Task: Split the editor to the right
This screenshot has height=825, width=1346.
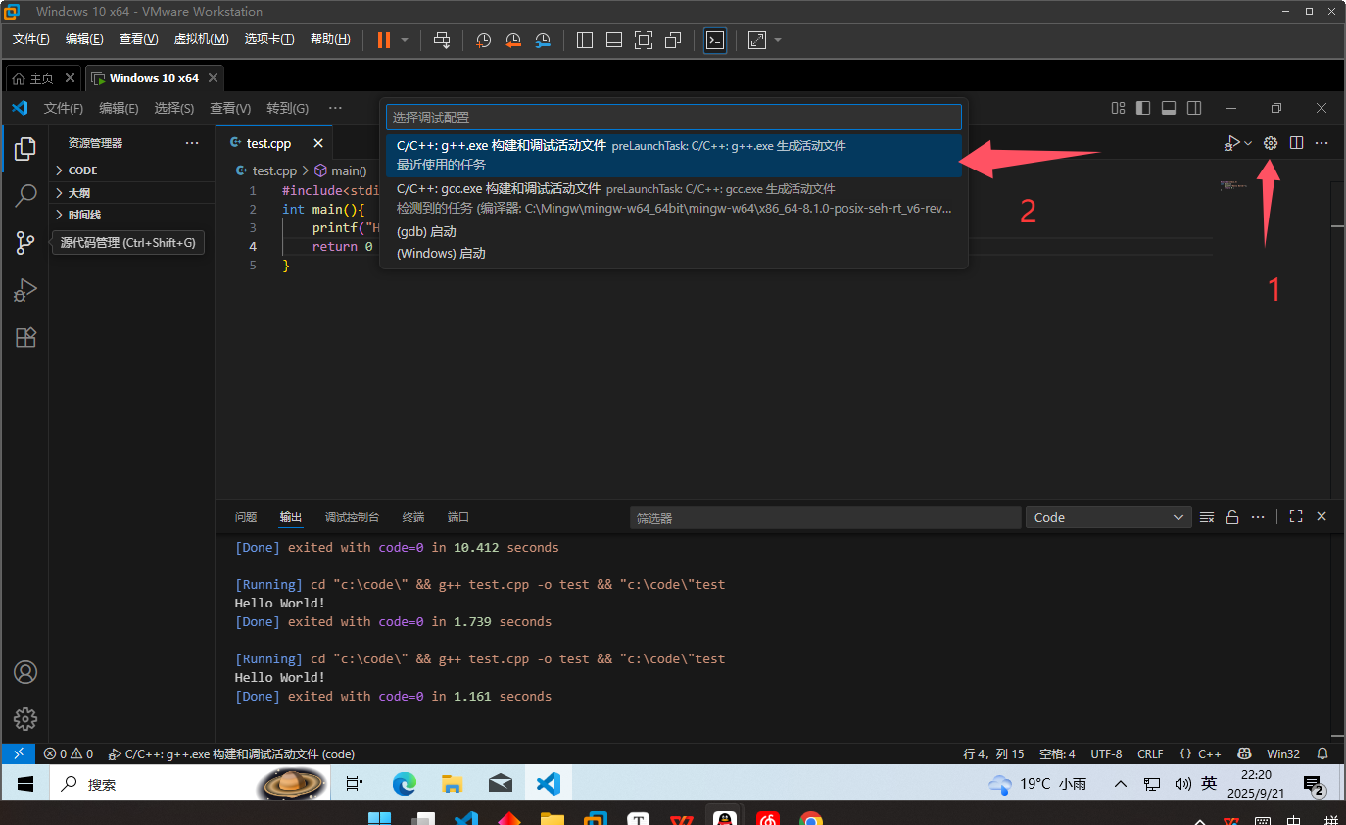Action: point(1296,143)
